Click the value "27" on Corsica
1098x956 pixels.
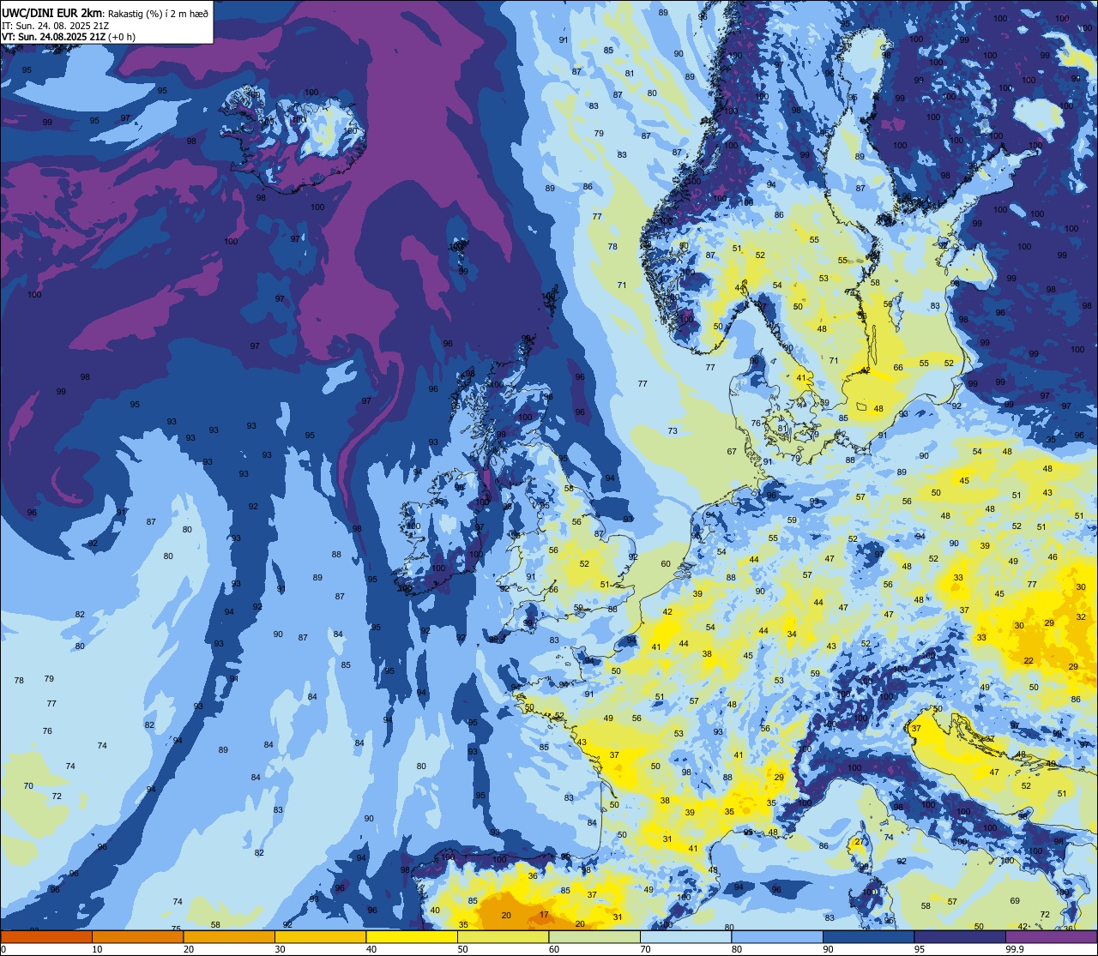tap(859, 842)
